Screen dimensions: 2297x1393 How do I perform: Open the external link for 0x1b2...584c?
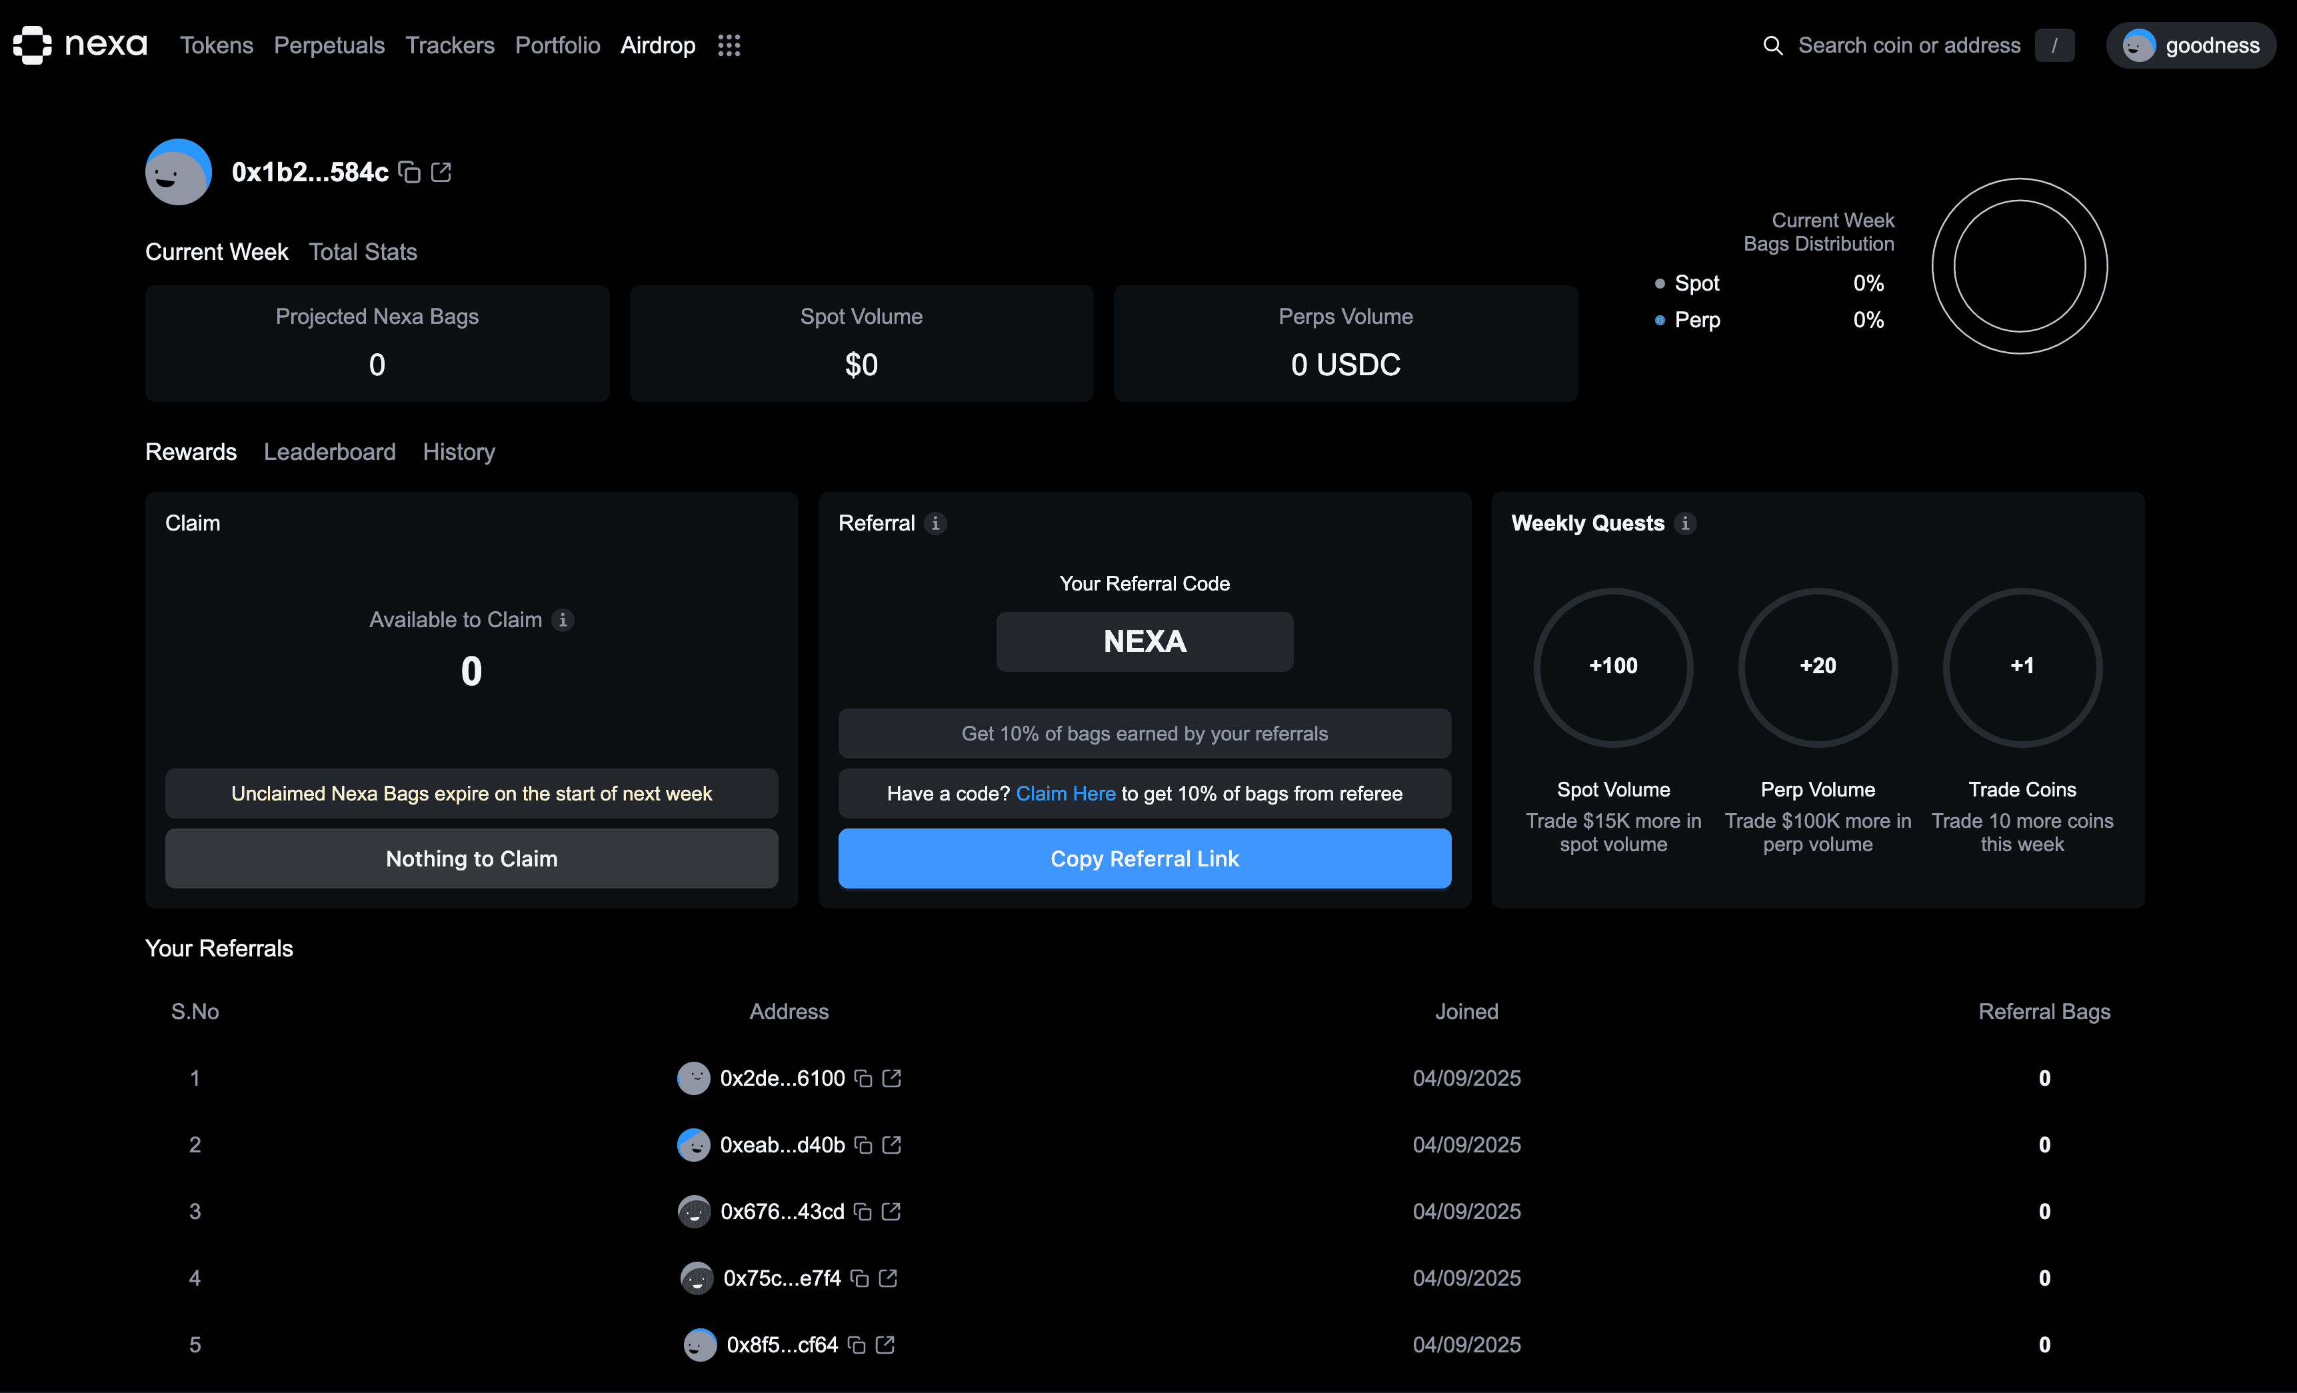pyautogui.click(x=441, y=173)
